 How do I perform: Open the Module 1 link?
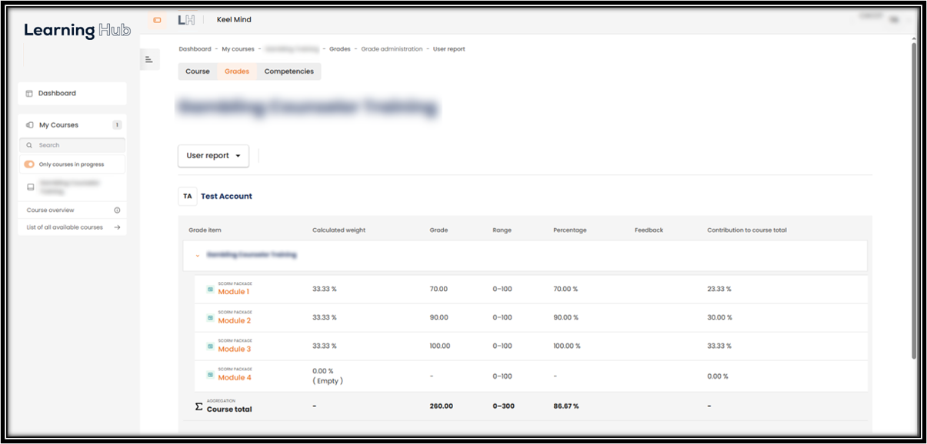234,293
